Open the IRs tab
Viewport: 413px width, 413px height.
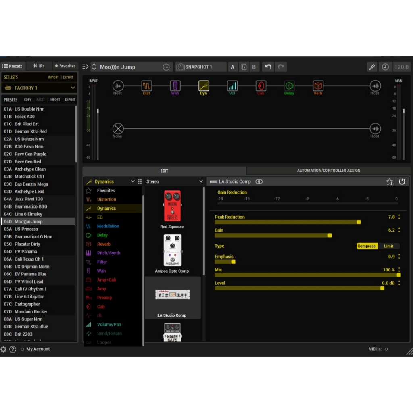tap(39, 66)
